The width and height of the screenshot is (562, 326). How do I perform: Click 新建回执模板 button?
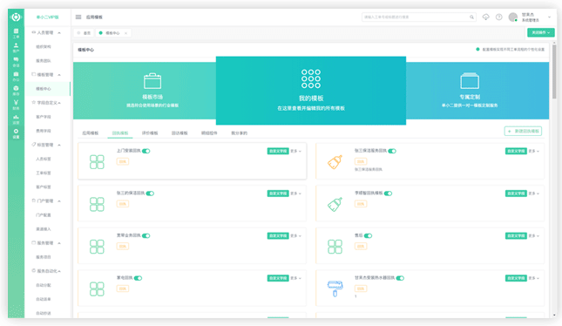click(x=523, y=132)
